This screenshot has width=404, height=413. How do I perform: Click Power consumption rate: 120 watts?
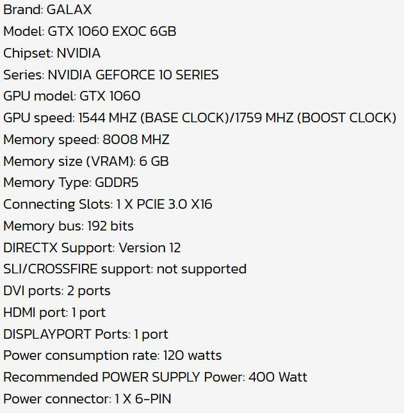pyautogui.click(x=113, y=356)
